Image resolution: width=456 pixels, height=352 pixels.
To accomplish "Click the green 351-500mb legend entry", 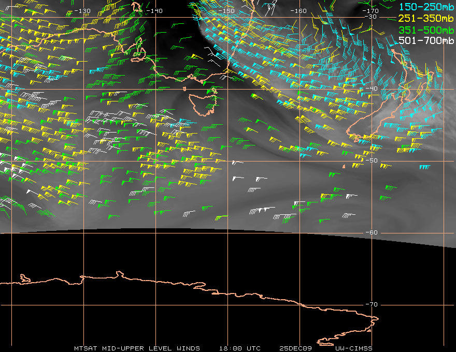I will [426, 30].
